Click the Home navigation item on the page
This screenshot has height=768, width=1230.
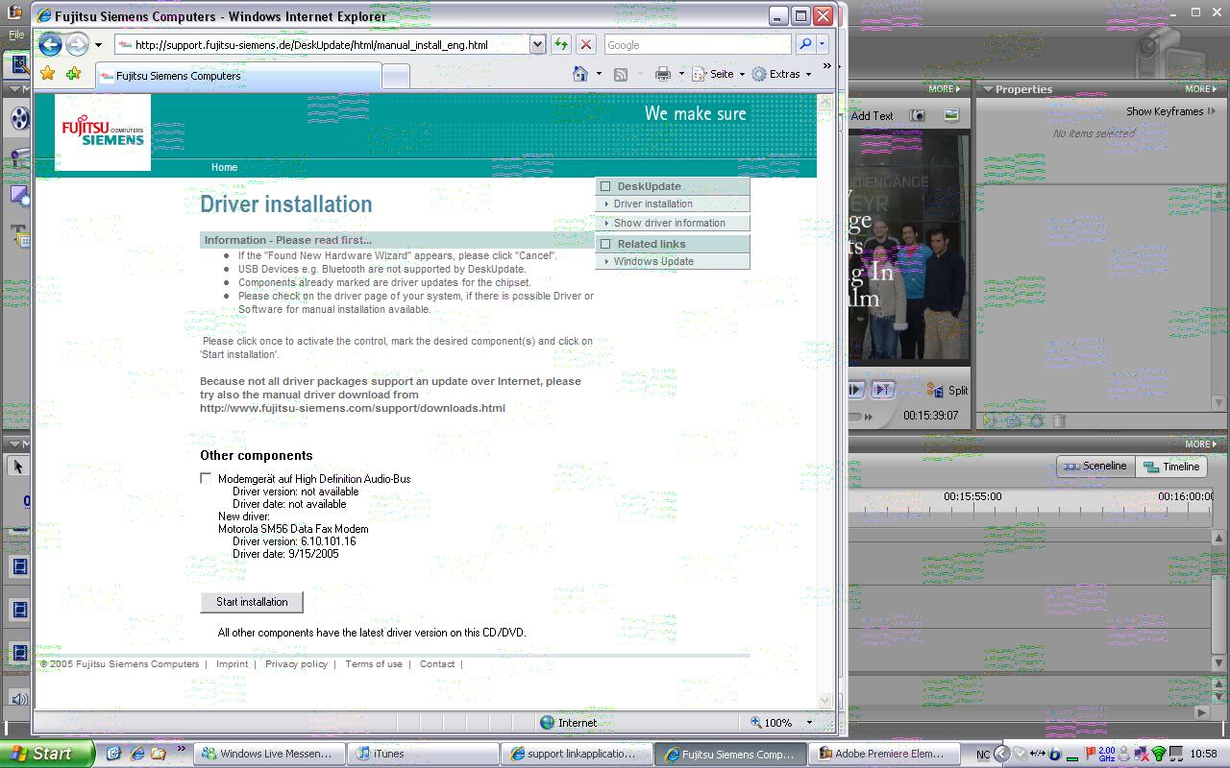click(x=224, y=167)
